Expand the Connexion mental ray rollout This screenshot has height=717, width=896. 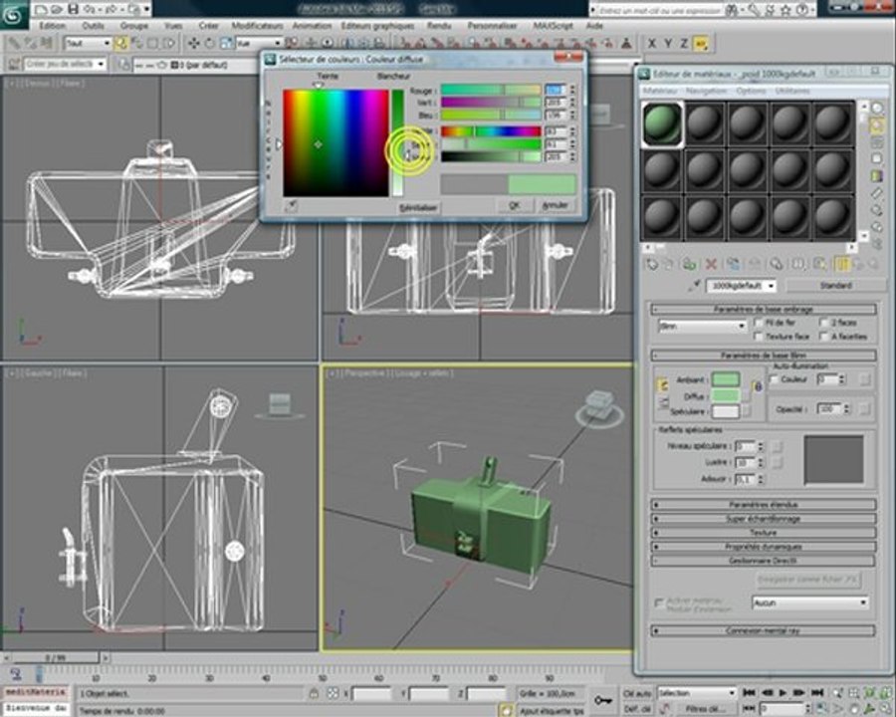763,631
